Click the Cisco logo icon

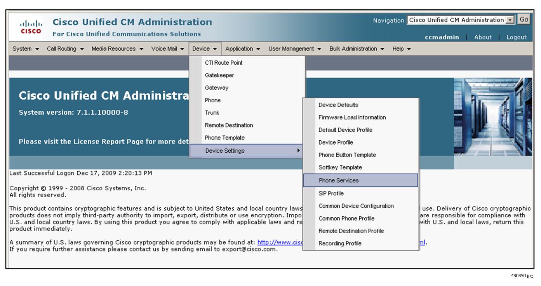coord(31,27)
